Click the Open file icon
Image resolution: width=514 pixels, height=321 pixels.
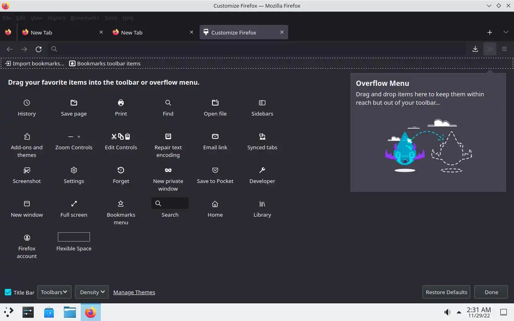[215, 103]
